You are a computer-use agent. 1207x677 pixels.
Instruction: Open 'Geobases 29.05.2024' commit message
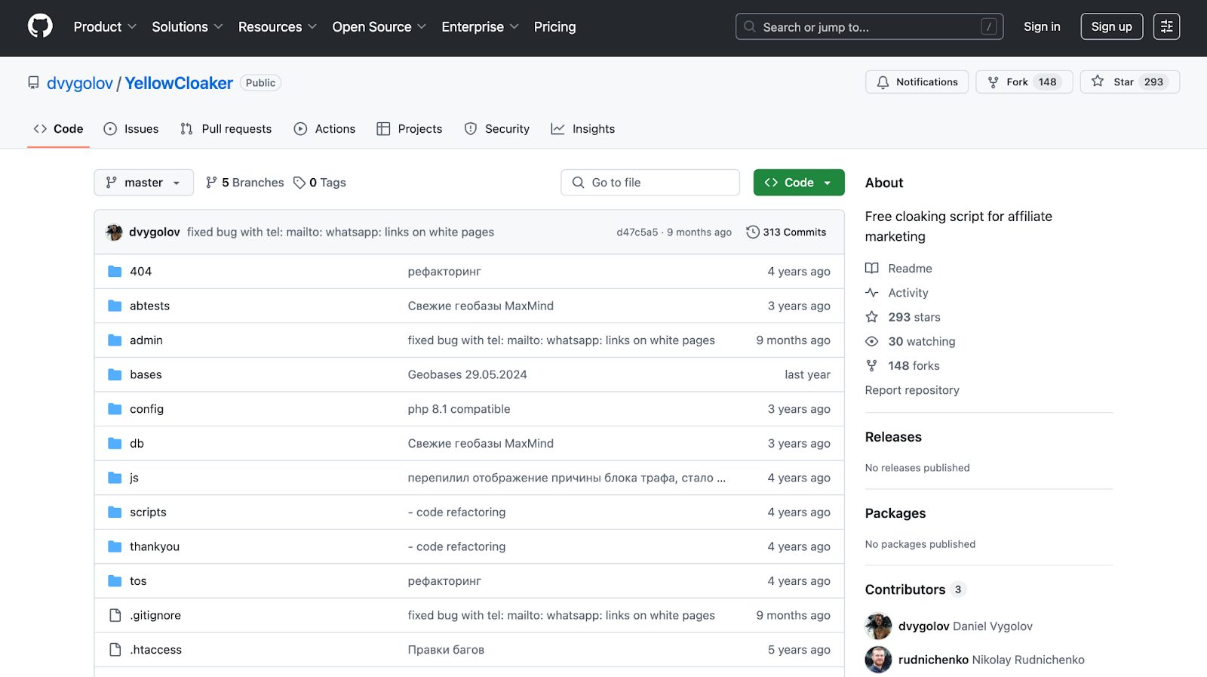coord(467,374)
